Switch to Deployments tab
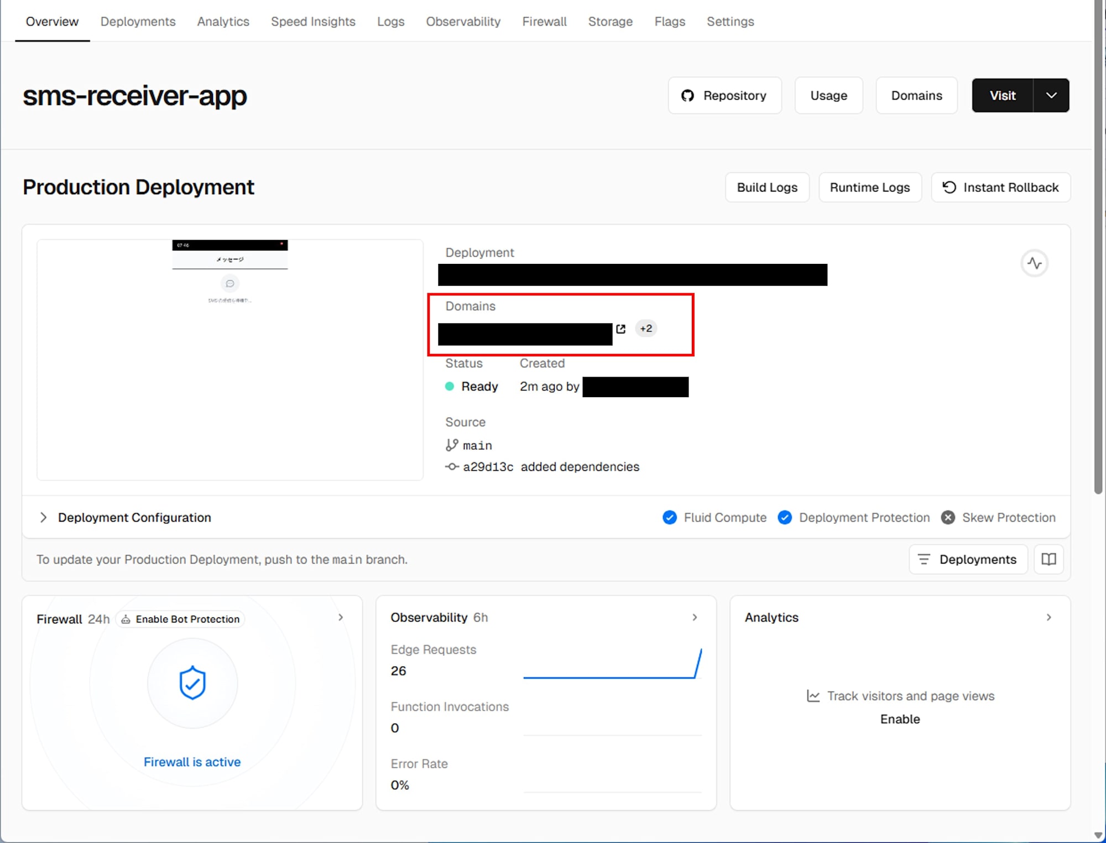This screenshot has height=843, width=1106. coord(138,22)
